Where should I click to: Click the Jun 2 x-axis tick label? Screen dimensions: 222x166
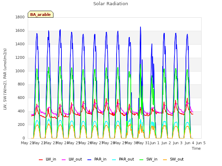coord(166,143)
